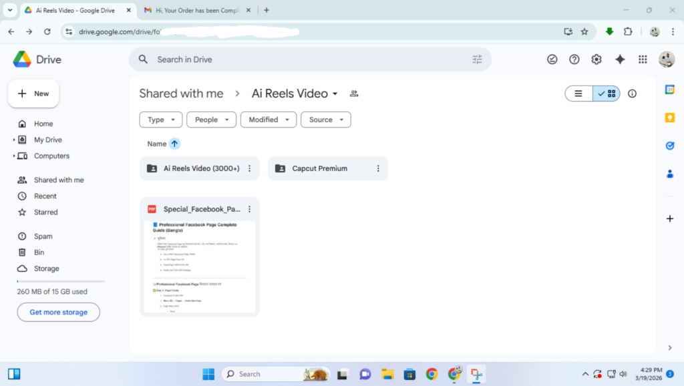This screenshot has height=386, width=684.
Task: Open the Help question mark icon
Action: (574, 59)
